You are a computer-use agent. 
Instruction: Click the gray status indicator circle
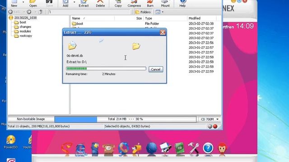(210, 126)
